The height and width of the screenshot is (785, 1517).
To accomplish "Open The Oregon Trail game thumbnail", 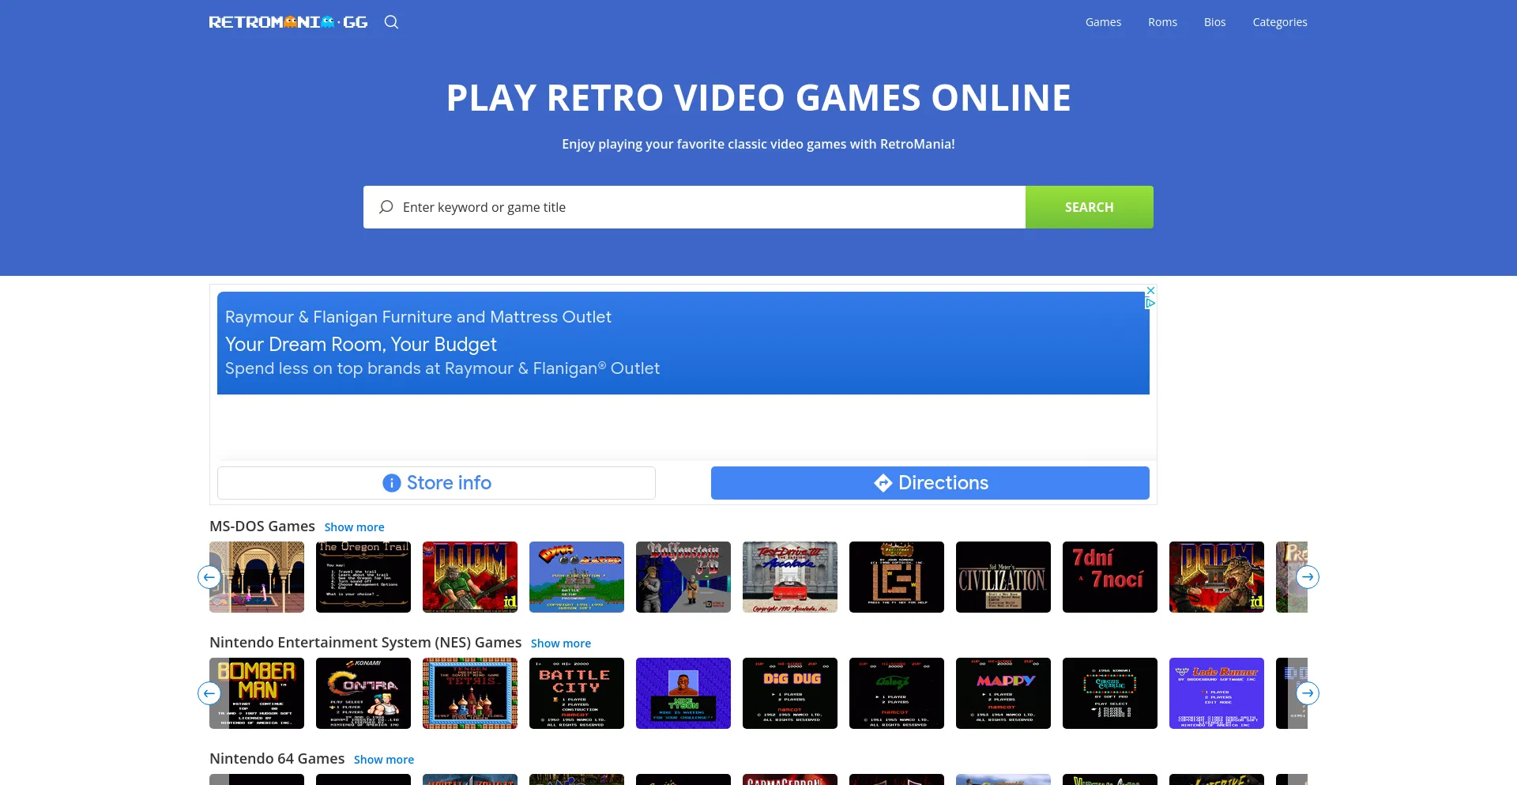I will 363,577.
